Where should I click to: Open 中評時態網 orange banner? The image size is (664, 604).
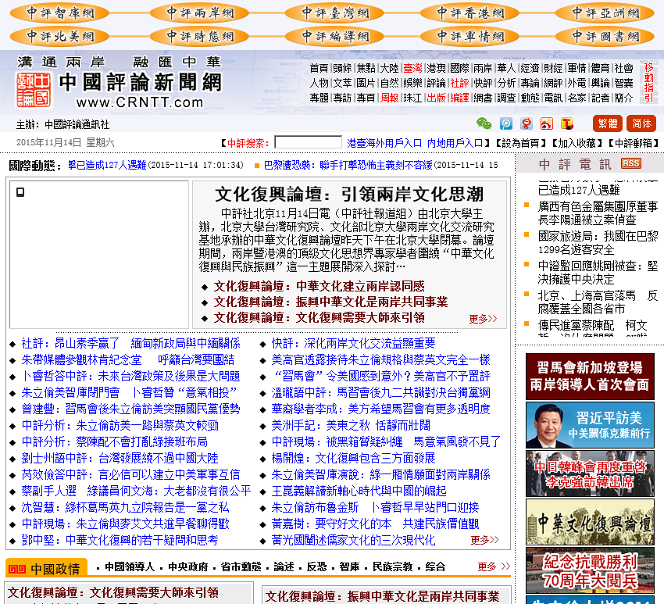tap(199, 37)
